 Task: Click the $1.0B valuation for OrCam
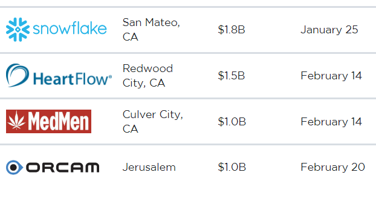pos(232,167)
